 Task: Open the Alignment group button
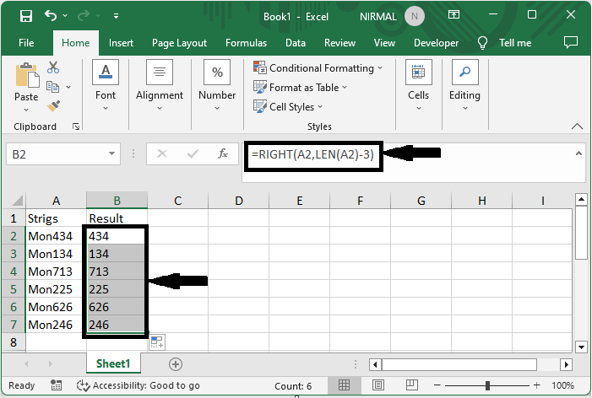pos(160,85)
